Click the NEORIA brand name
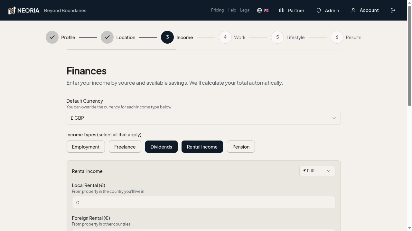The width and height of the screenshot is (412, 231). [x=28, y=11]
